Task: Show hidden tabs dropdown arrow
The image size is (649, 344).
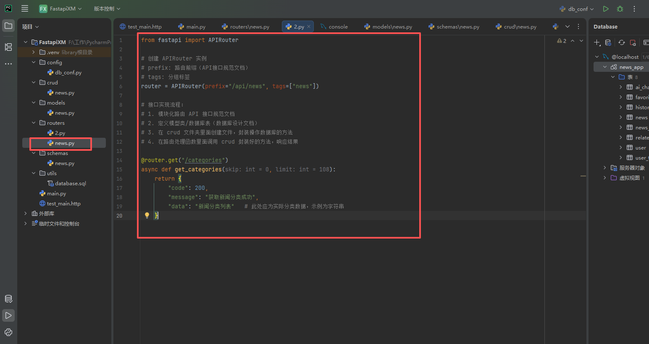Action: click(568, 26)
